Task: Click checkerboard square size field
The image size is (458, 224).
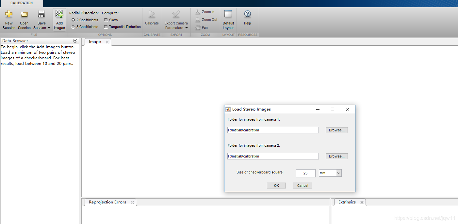Action: point(306,173)
